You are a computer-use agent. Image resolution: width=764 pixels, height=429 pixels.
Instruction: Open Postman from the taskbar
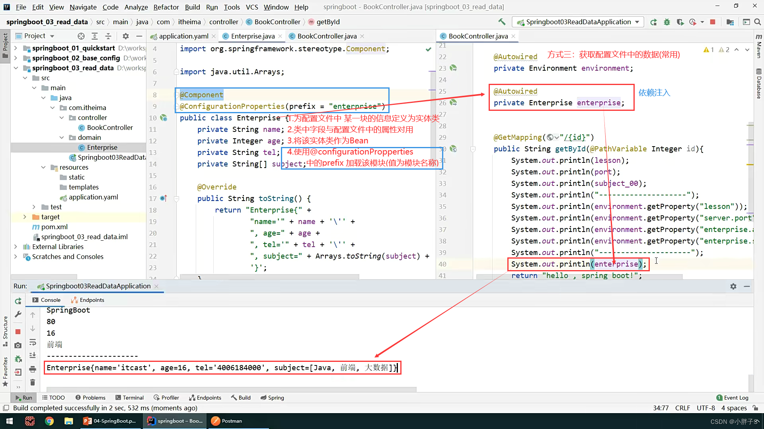231,421
